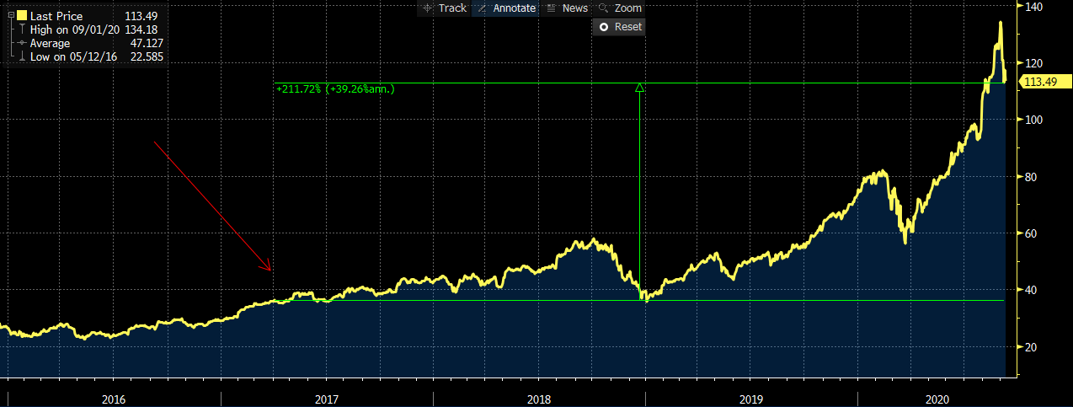Click the 2018 year label on axis

pyautogui.click(x=537, y=399)
